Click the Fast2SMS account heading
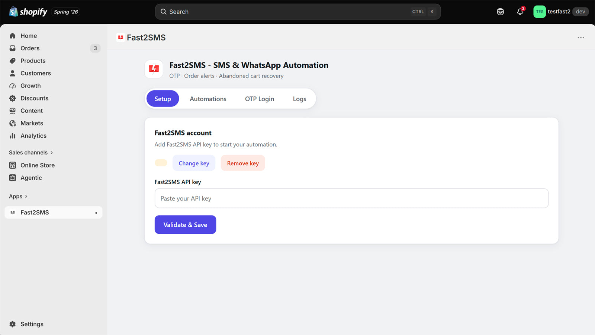595x335 pixels. tap(183, 133)
